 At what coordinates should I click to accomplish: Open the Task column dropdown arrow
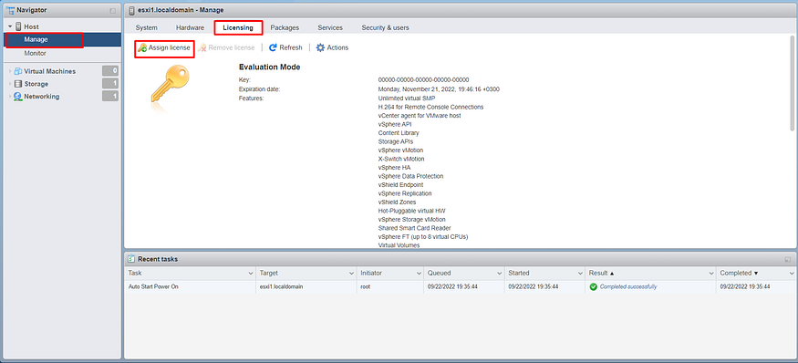[251, 274]
